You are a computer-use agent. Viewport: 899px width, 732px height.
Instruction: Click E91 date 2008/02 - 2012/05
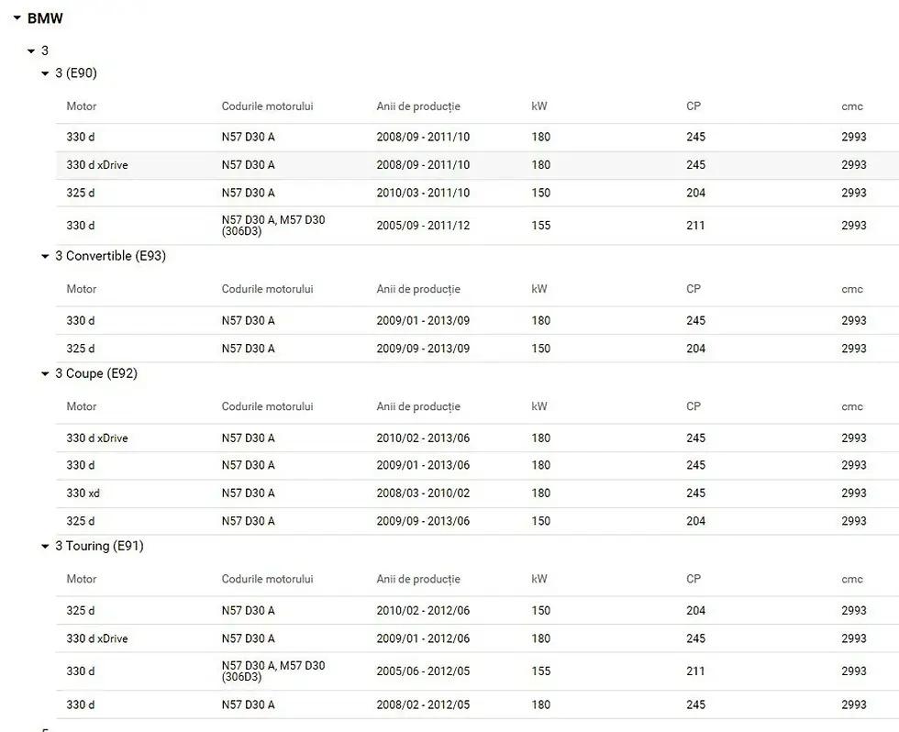(423, 704)
